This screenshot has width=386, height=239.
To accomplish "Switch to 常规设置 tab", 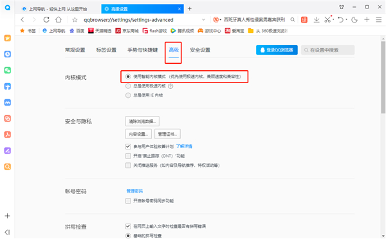I will [75, 50].
